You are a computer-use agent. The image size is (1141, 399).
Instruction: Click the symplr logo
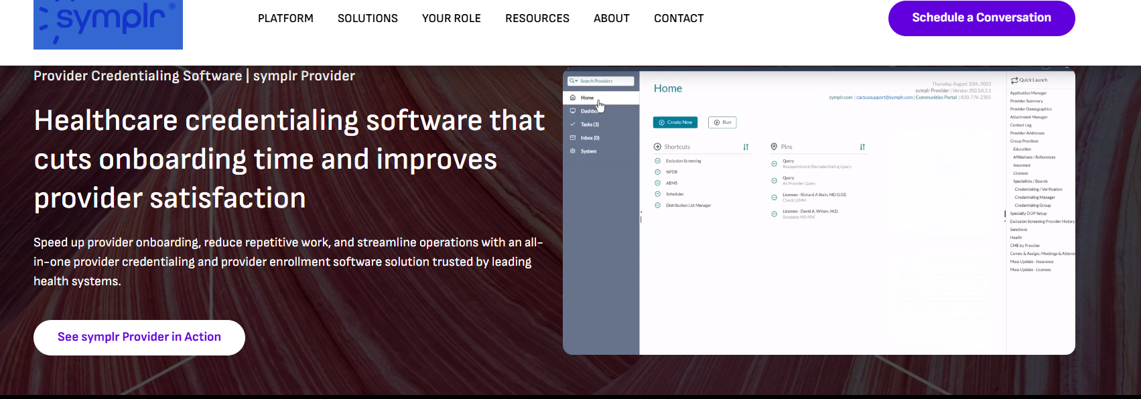108,24
